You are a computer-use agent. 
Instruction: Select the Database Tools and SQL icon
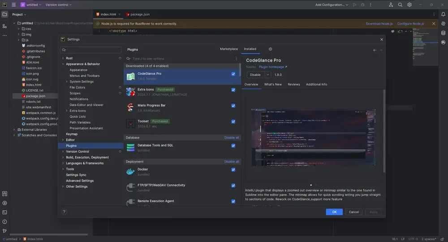[x=130, y=148]
